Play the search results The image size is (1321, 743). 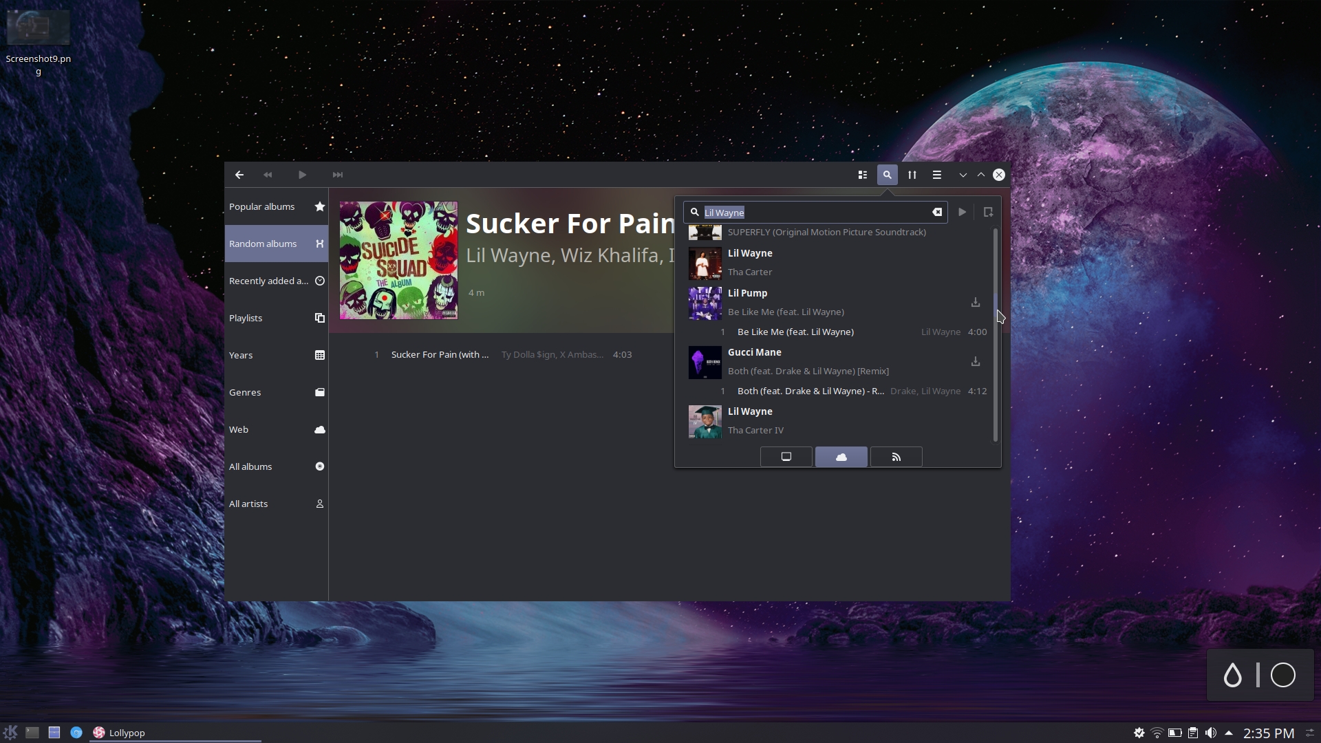coord(962,212)
